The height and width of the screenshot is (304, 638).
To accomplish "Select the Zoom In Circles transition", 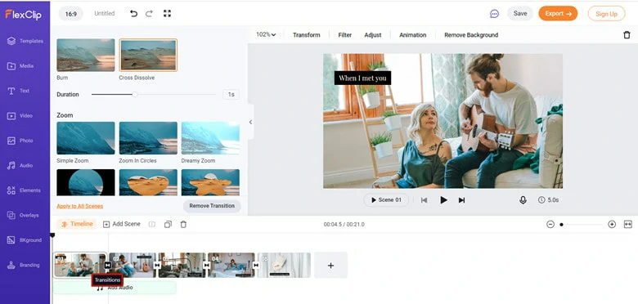I will click(x=148, y=138).
